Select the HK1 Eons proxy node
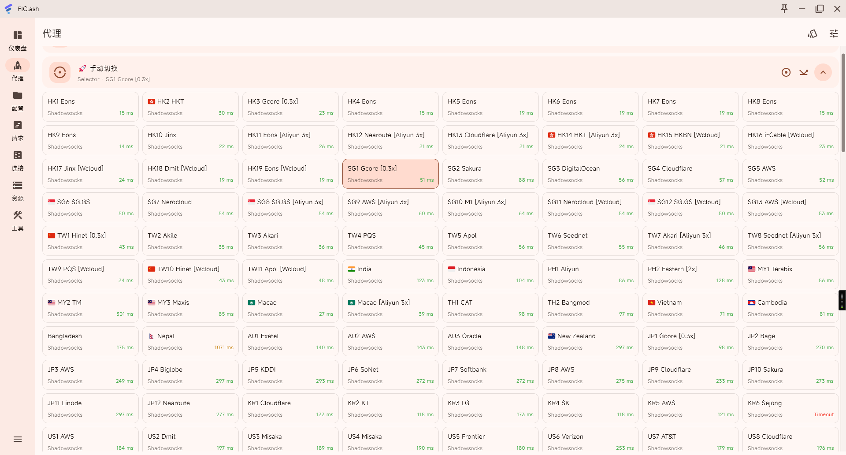 coord(90,107)
